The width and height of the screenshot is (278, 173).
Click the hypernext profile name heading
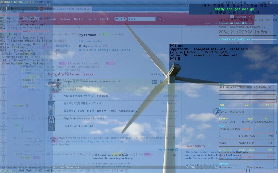tap(88, 35)
